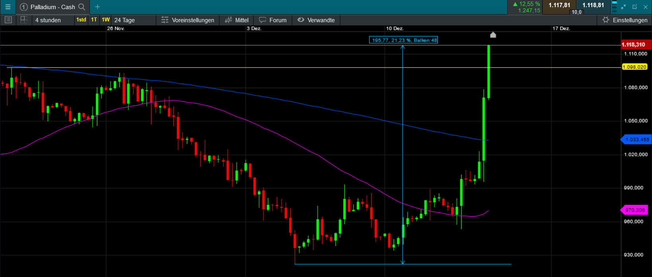This screenshot has width=652, height=277.
Task: Click the 1.110,000 price axis label
Action: [636, 54]
